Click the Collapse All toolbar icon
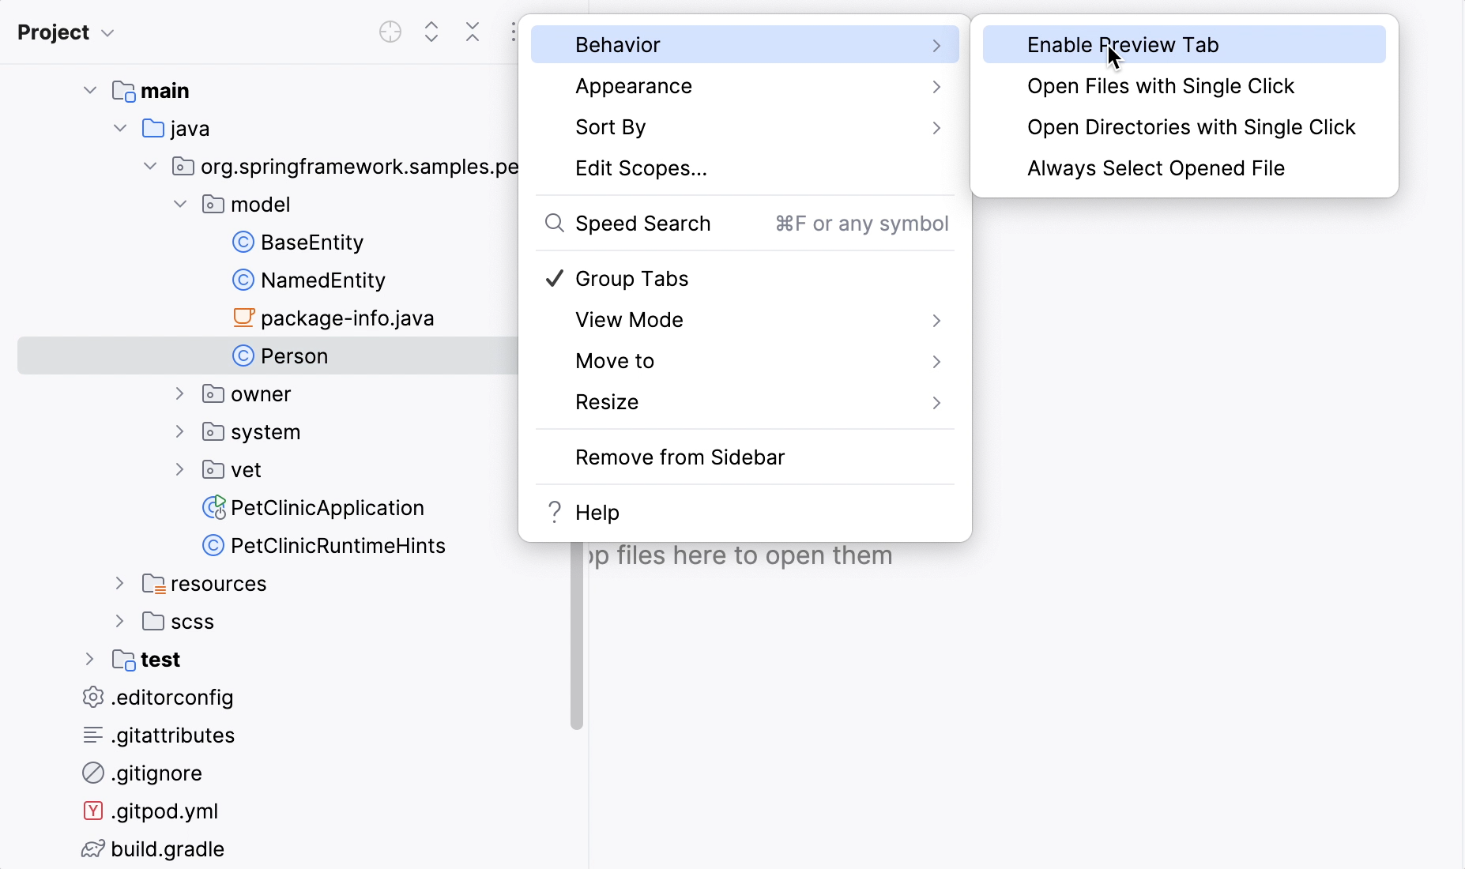 [x=472, y=32]
